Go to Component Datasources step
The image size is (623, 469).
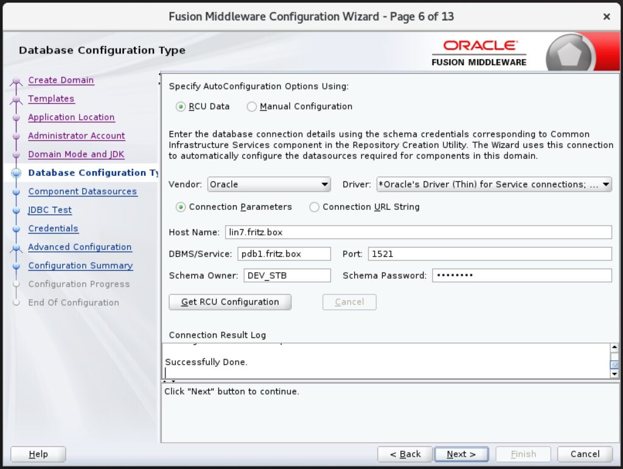point(82,192)
